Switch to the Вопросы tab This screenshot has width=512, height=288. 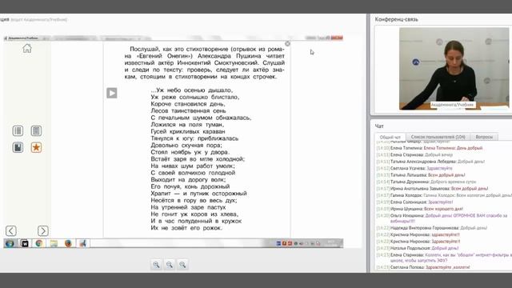pyautogui.click(x=484, y=137)
